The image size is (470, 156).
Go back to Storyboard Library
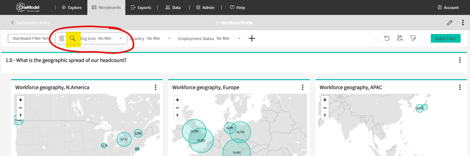pos(31,23)
